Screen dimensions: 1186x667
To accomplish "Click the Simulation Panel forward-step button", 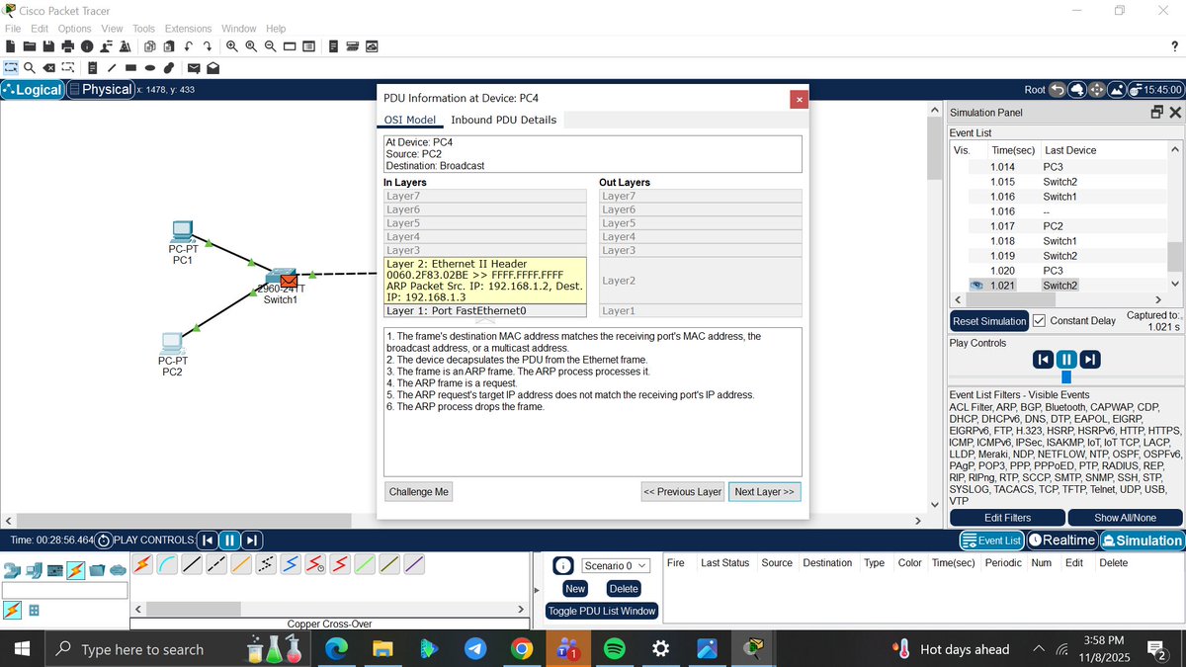I will (1090, 359).
